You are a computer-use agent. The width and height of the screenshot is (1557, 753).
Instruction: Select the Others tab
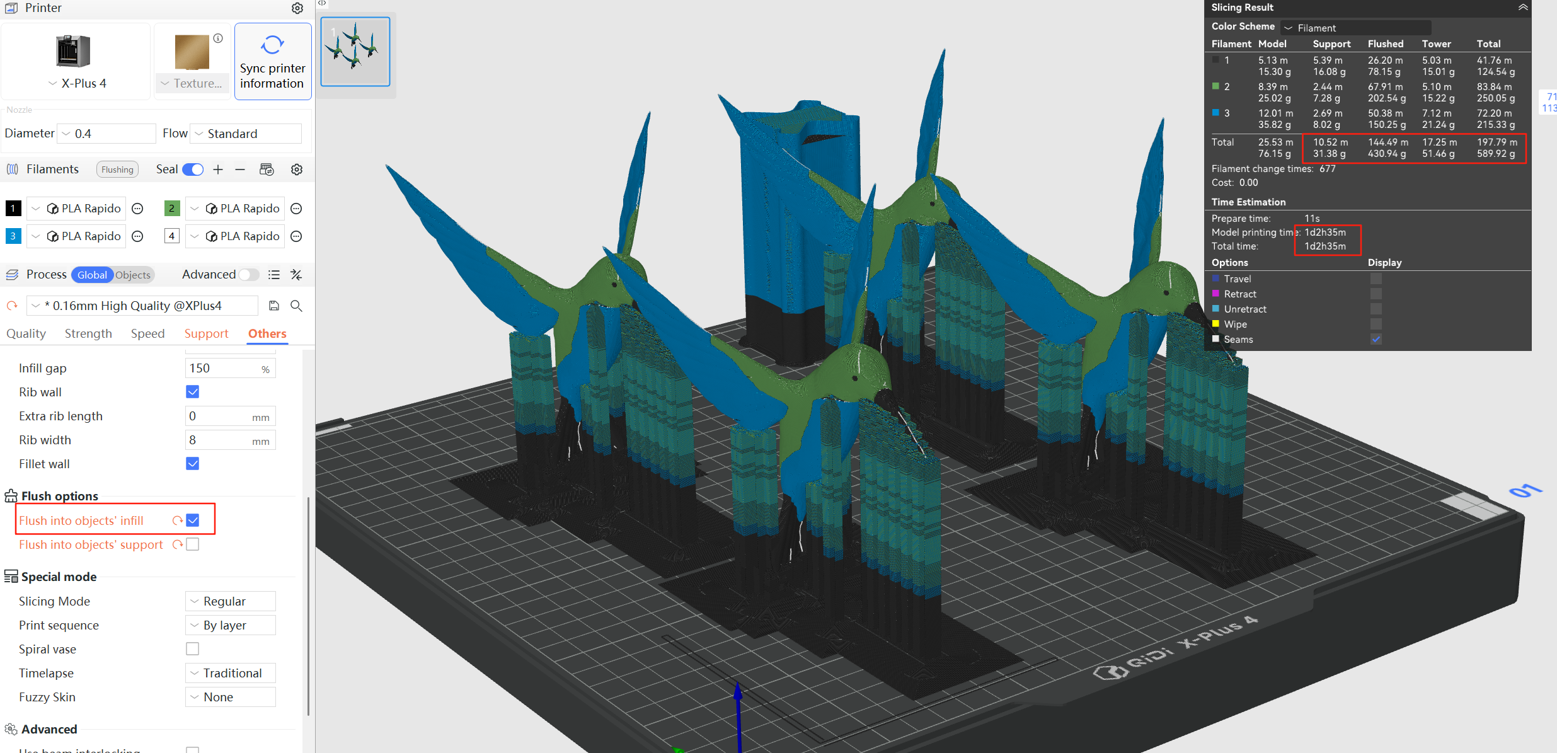[x=267, y=334]
